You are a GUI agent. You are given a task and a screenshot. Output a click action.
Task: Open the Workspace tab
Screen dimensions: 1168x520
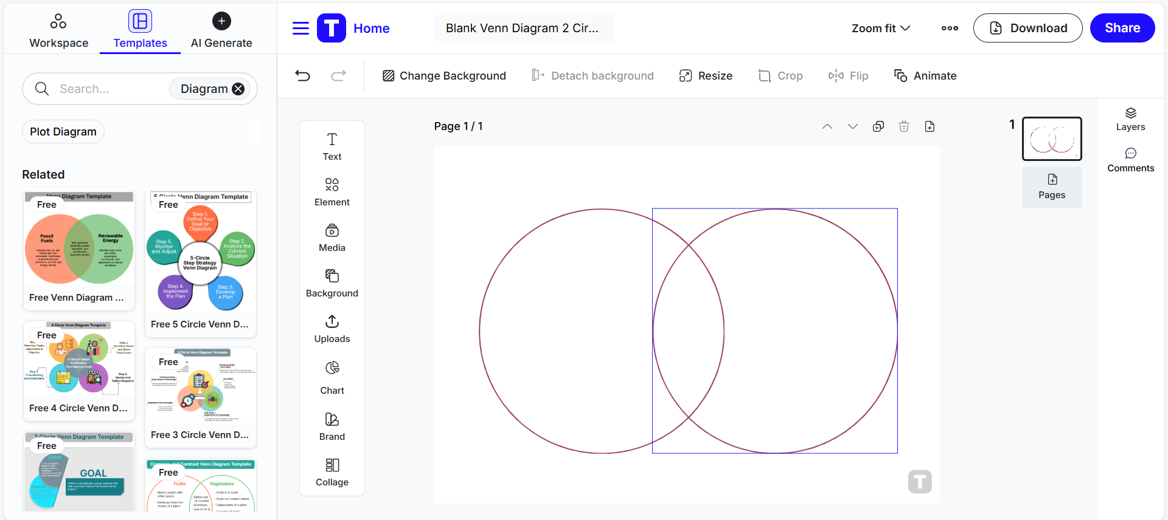coord(58,30)
